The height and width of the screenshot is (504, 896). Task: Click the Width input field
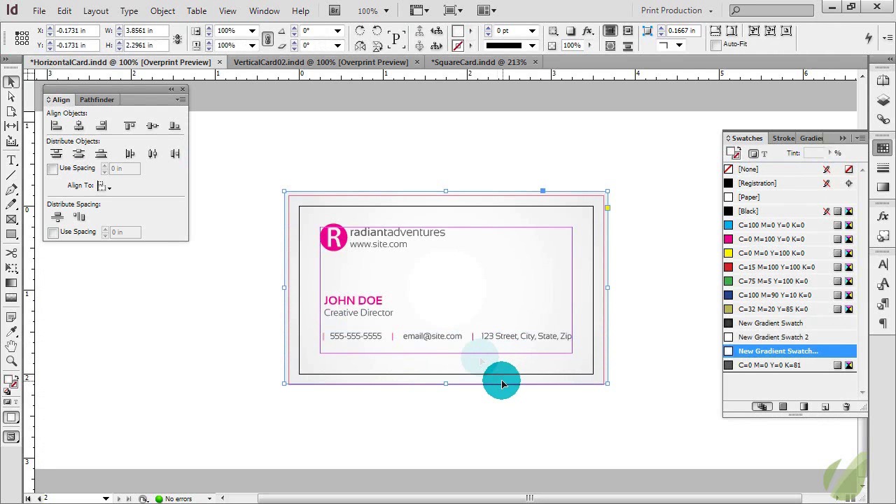[145, 31]
